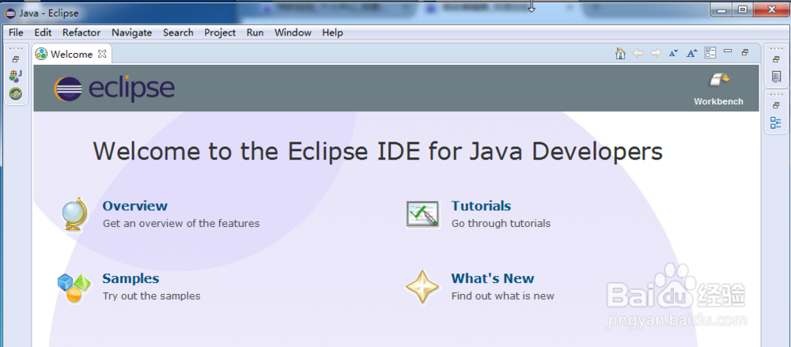
Task: Open the Search menu
Action: tap(178, 32)
